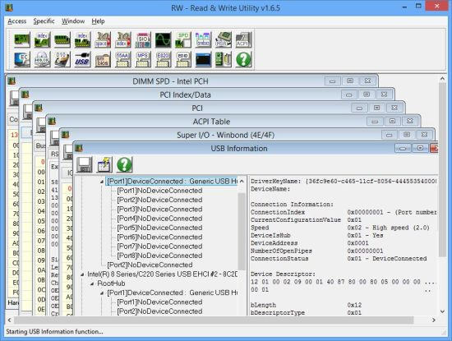Open the PCI devices tool icon

tap(22, 39)
